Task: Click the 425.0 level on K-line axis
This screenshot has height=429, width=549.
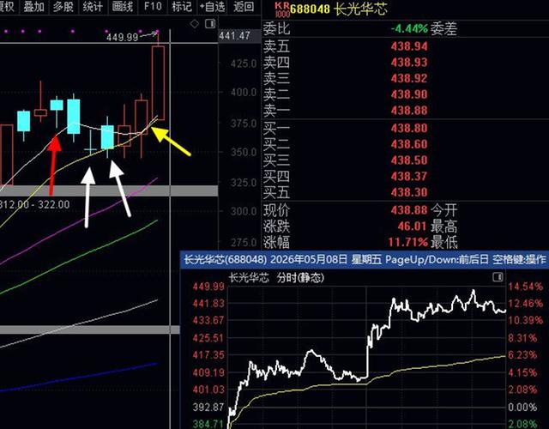Action: coord(244,63)
